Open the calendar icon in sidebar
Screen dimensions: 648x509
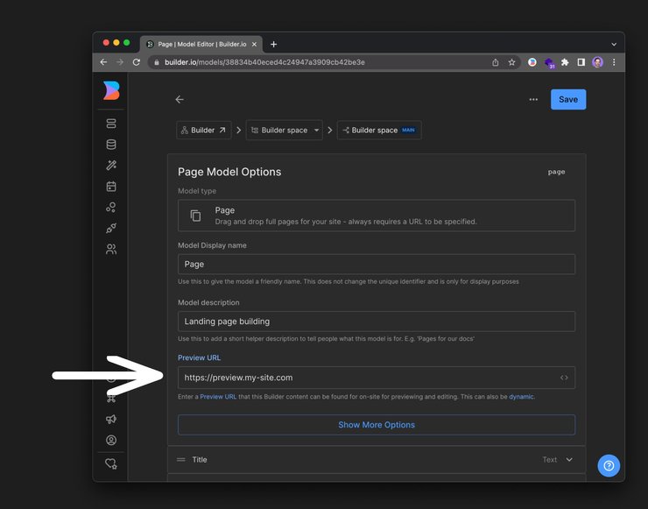point(111,187)
